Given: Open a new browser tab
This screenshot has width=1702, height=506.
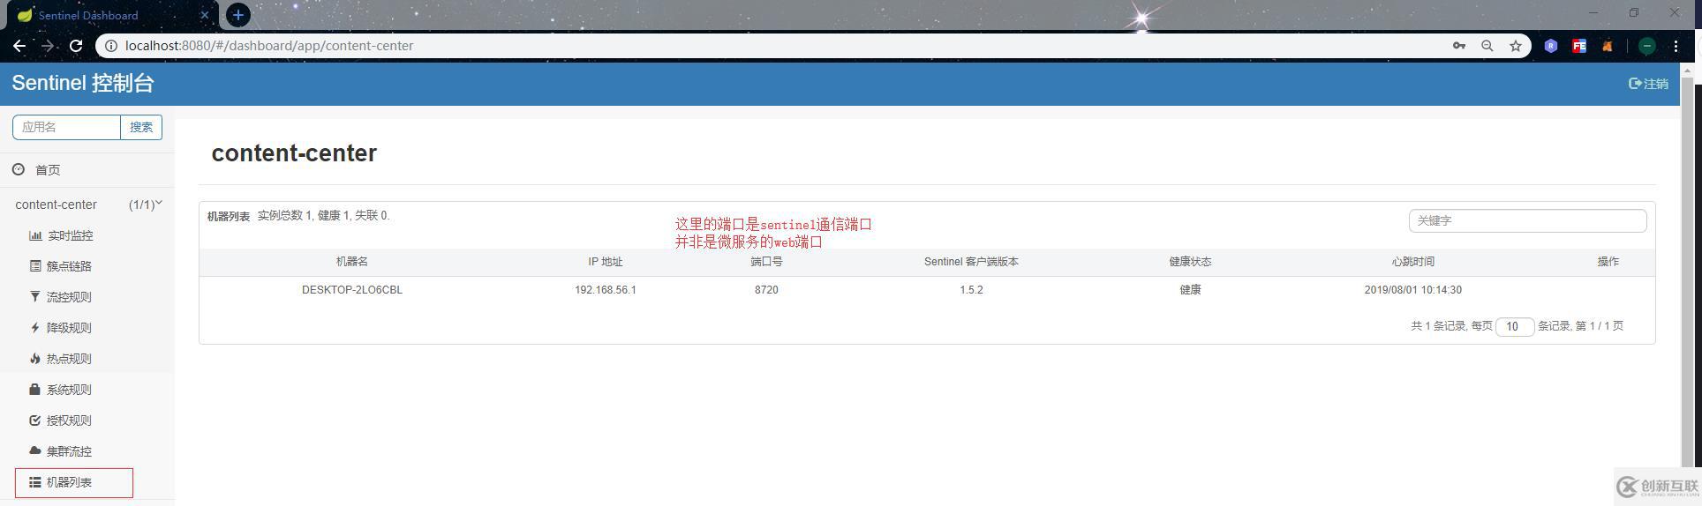Looking at the screenshot, I should click(238, 15).
